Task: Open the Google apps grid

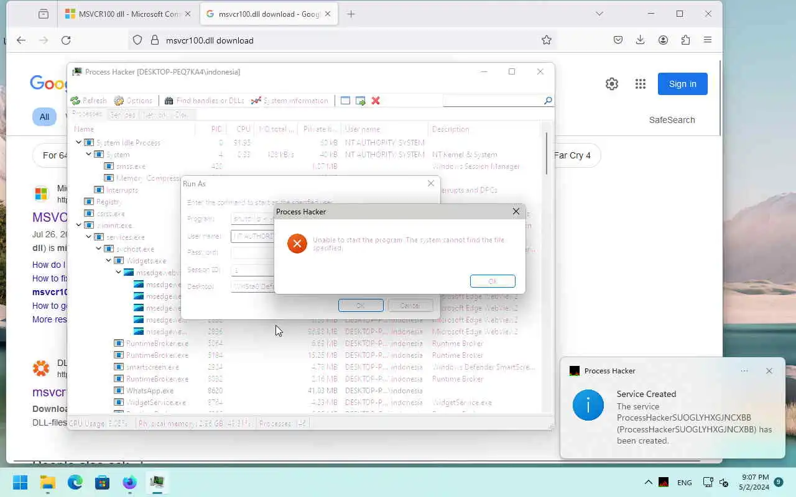Action: click(x=641, y=84)
